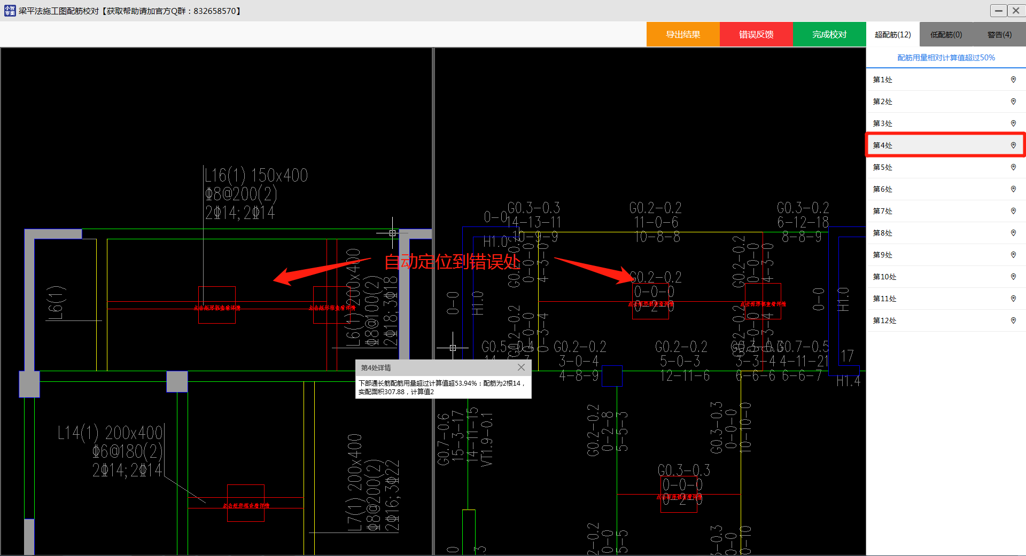Click the locate pin icon for 第12处
The width and height of the screenshot is (1026, 556).
[1013, 320]
